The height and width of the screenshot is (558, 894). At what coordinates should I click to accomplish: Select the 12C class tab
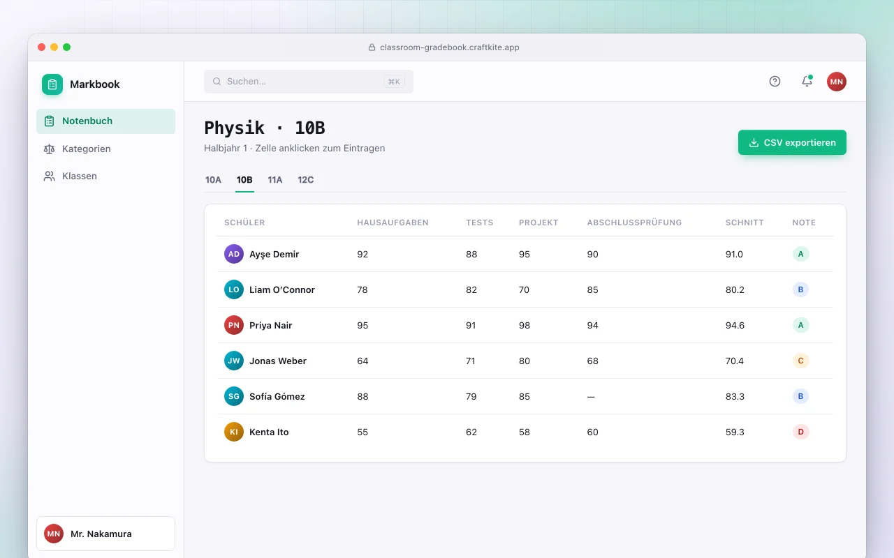(306, 180)
